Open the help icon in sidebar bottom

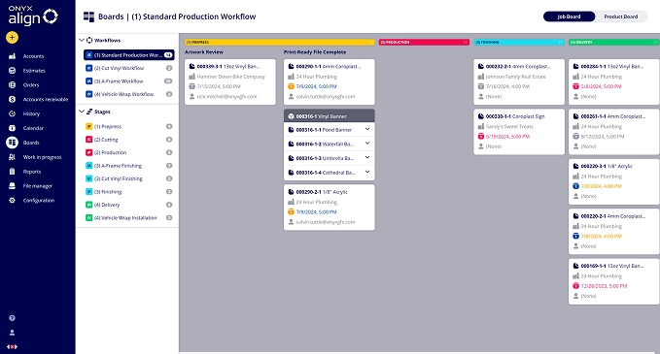point(12,318)
